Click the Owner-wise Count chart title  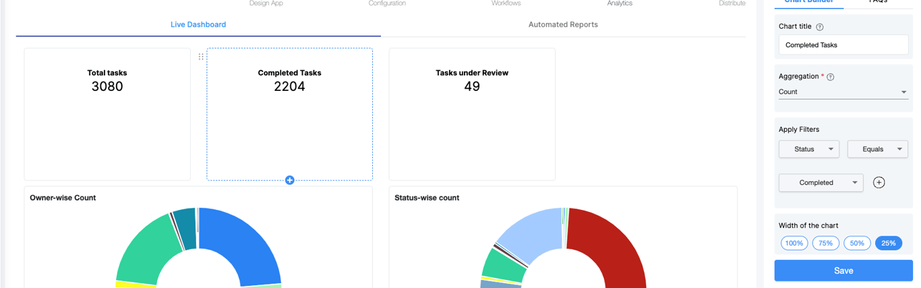point(63,198)
